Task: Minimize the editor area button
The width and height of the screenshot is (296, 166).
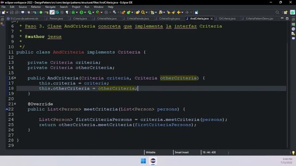Action: click(x=282, y=18)
